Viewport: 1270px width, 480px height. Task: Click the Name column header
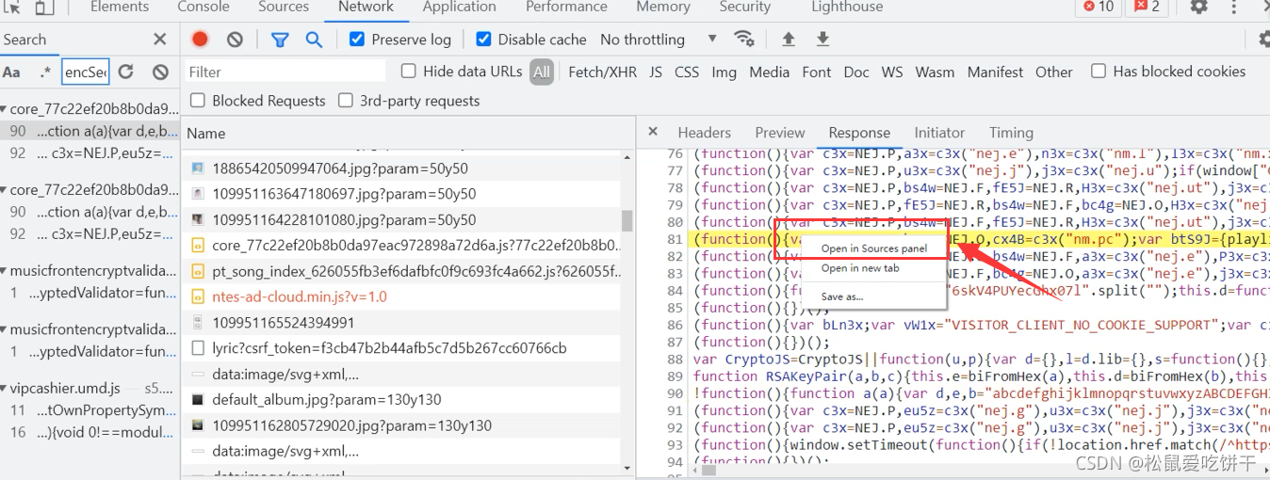(x=408, y=134)
